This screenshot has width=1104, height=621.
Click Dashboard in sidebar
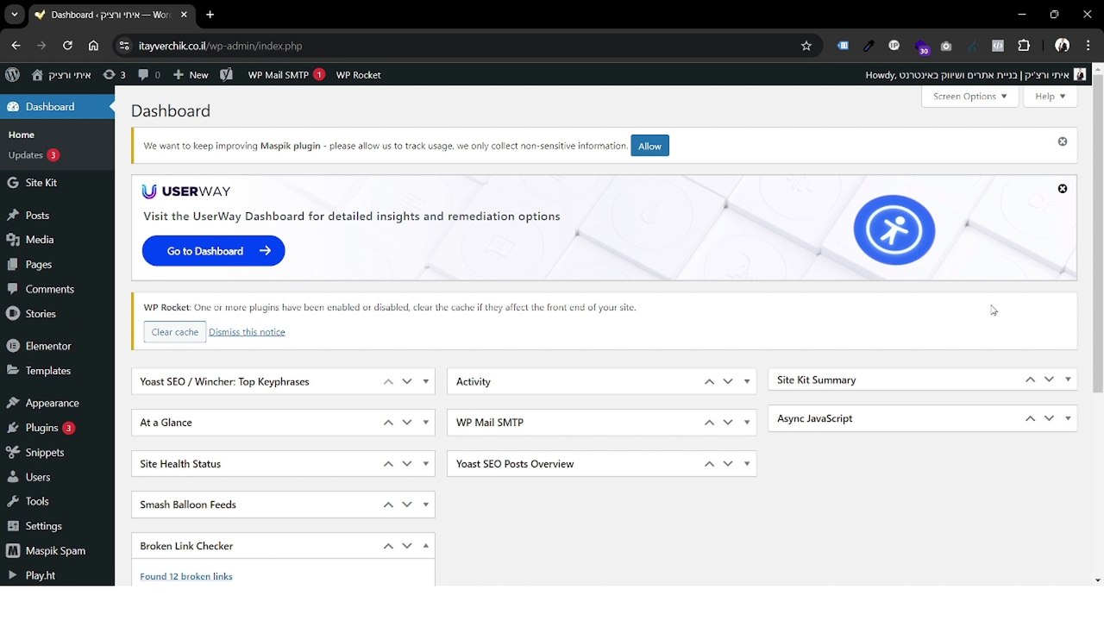tap(57, 107)
